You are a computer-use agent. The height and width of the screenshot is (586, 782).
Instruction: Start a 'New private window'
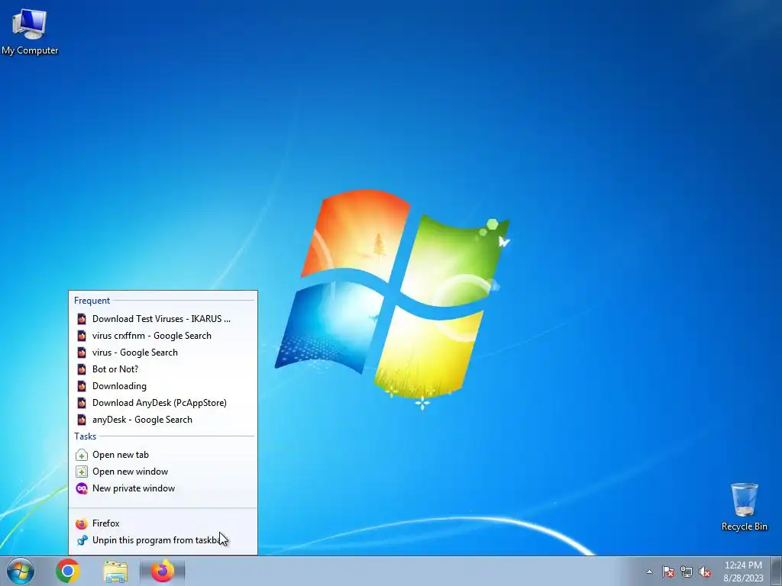163,488
